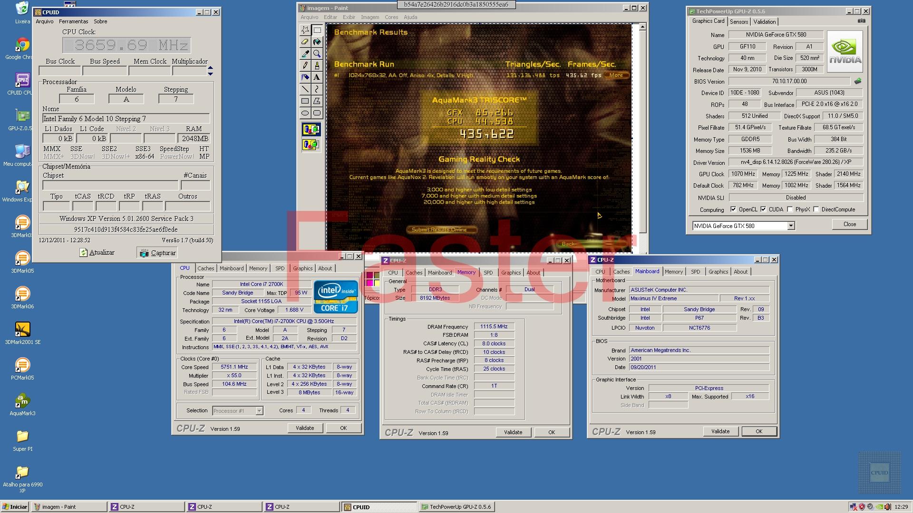
Task: Open the AquaMark3 desktop shortcut
Action: point(22,405)
